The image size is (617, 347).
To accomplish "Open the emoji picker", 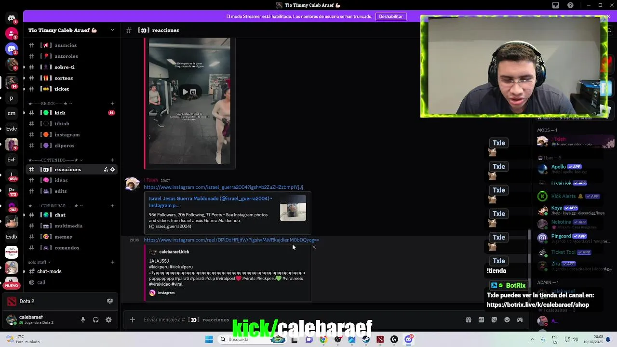I will [507, 320].
